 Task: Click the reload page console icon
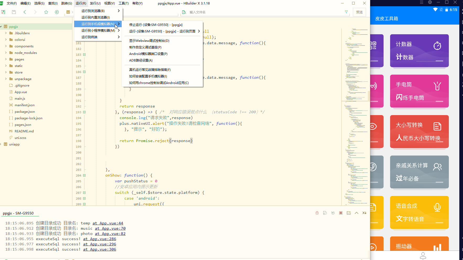[325, 213]
